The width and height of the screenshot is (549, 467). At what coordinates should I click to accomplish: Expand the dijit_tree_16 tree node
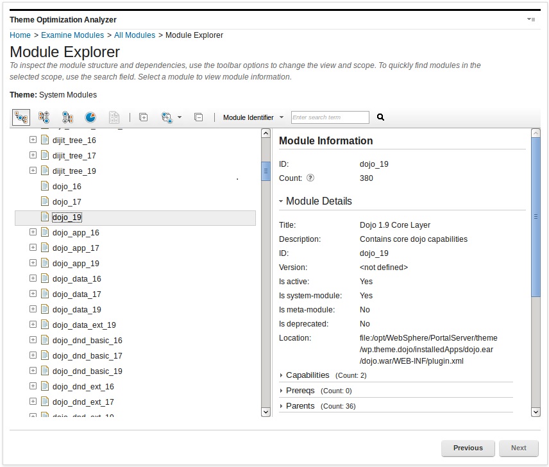33,140
